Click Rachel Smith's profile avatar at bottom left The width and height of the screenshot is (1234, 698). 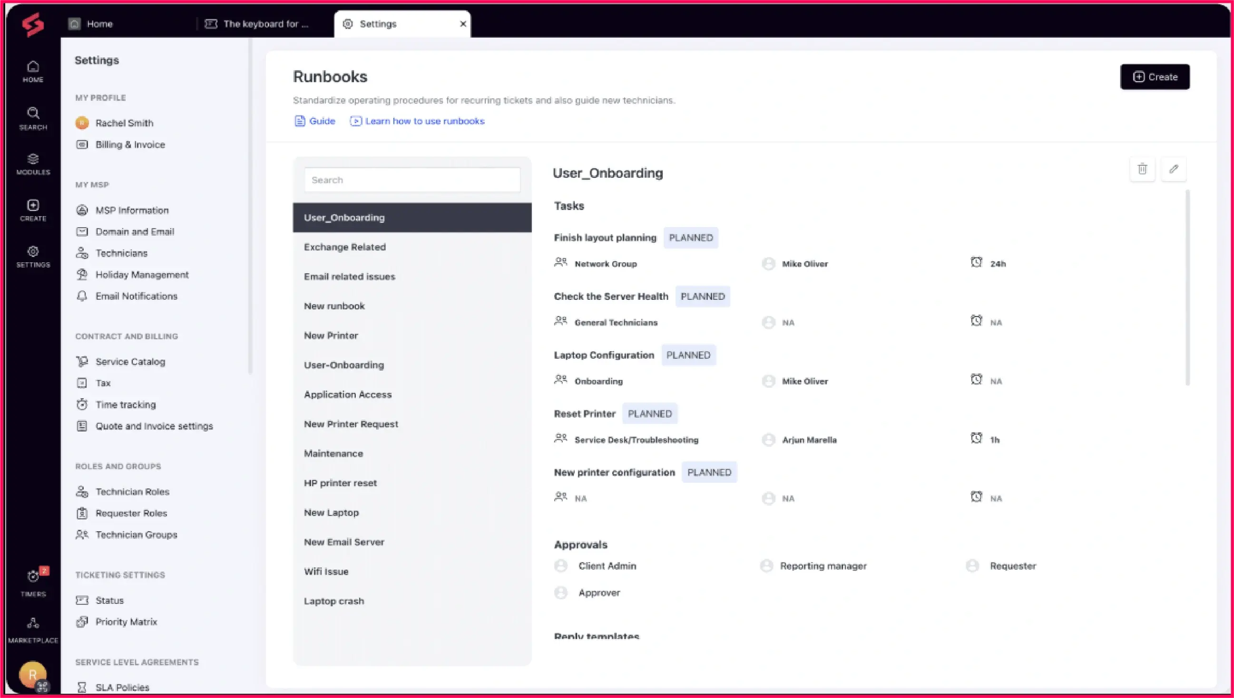(33, 675)
